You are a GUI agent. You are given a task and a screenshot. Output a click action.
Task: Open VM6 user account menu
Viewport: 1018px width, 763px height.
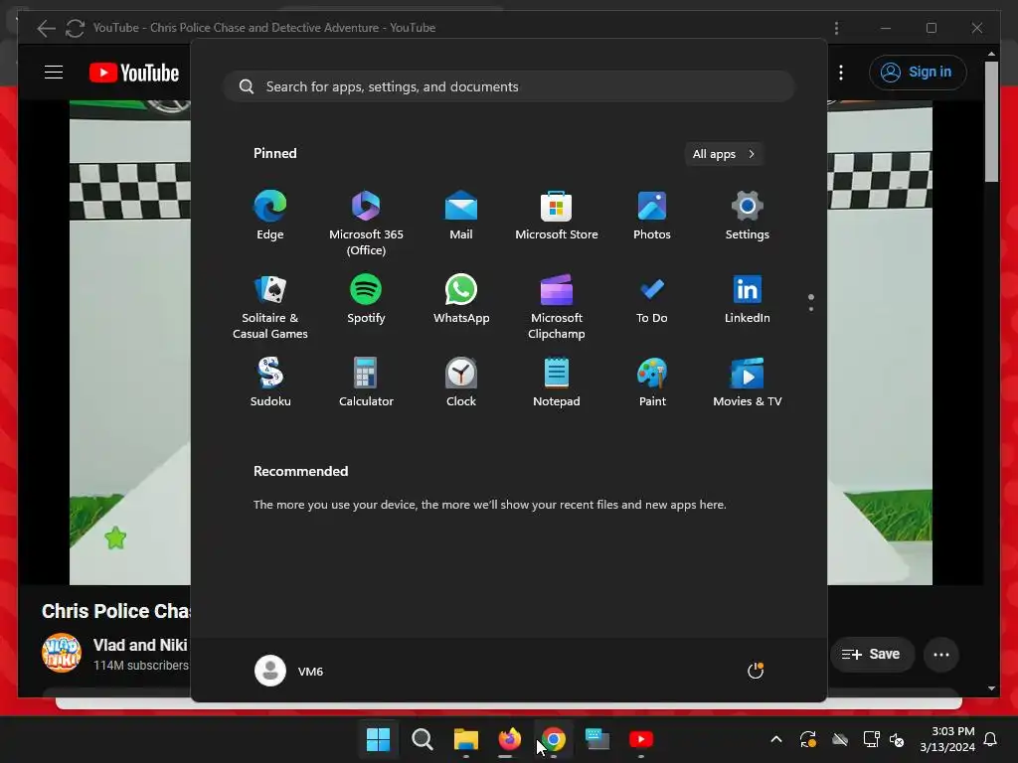[x=289, y=671]
